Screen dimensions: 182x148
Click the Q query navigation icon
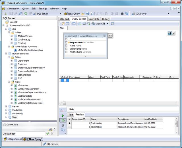pos(169,33)
